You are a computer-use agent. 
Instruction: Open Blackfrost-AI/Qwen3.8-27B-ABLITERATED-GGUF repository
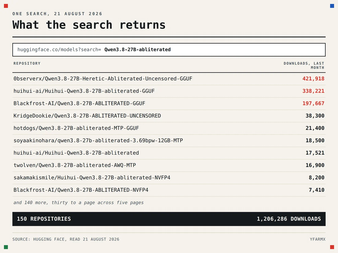coord(79,103)
